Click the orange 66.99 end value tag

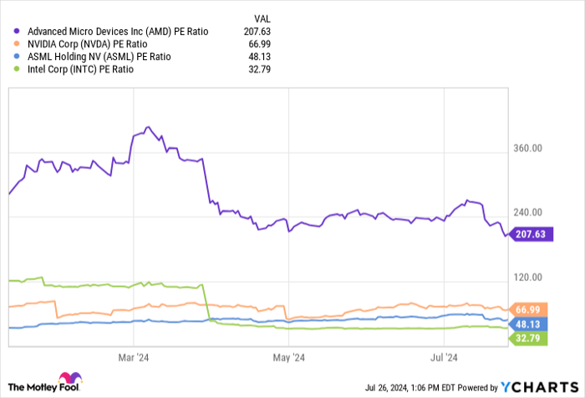(531, 309)
